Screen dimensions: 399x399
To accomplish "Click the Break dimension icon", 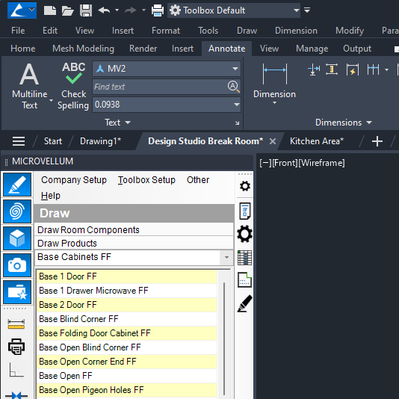I will point(313,69).
